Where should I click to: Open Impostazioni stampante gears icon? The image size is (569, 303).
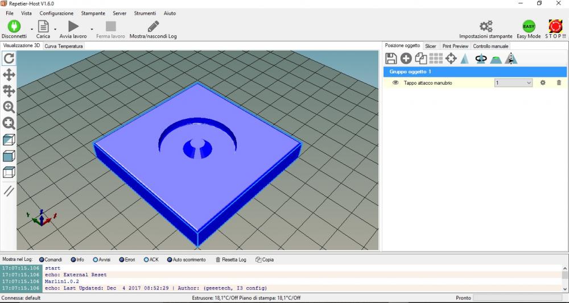pos(485,26)
